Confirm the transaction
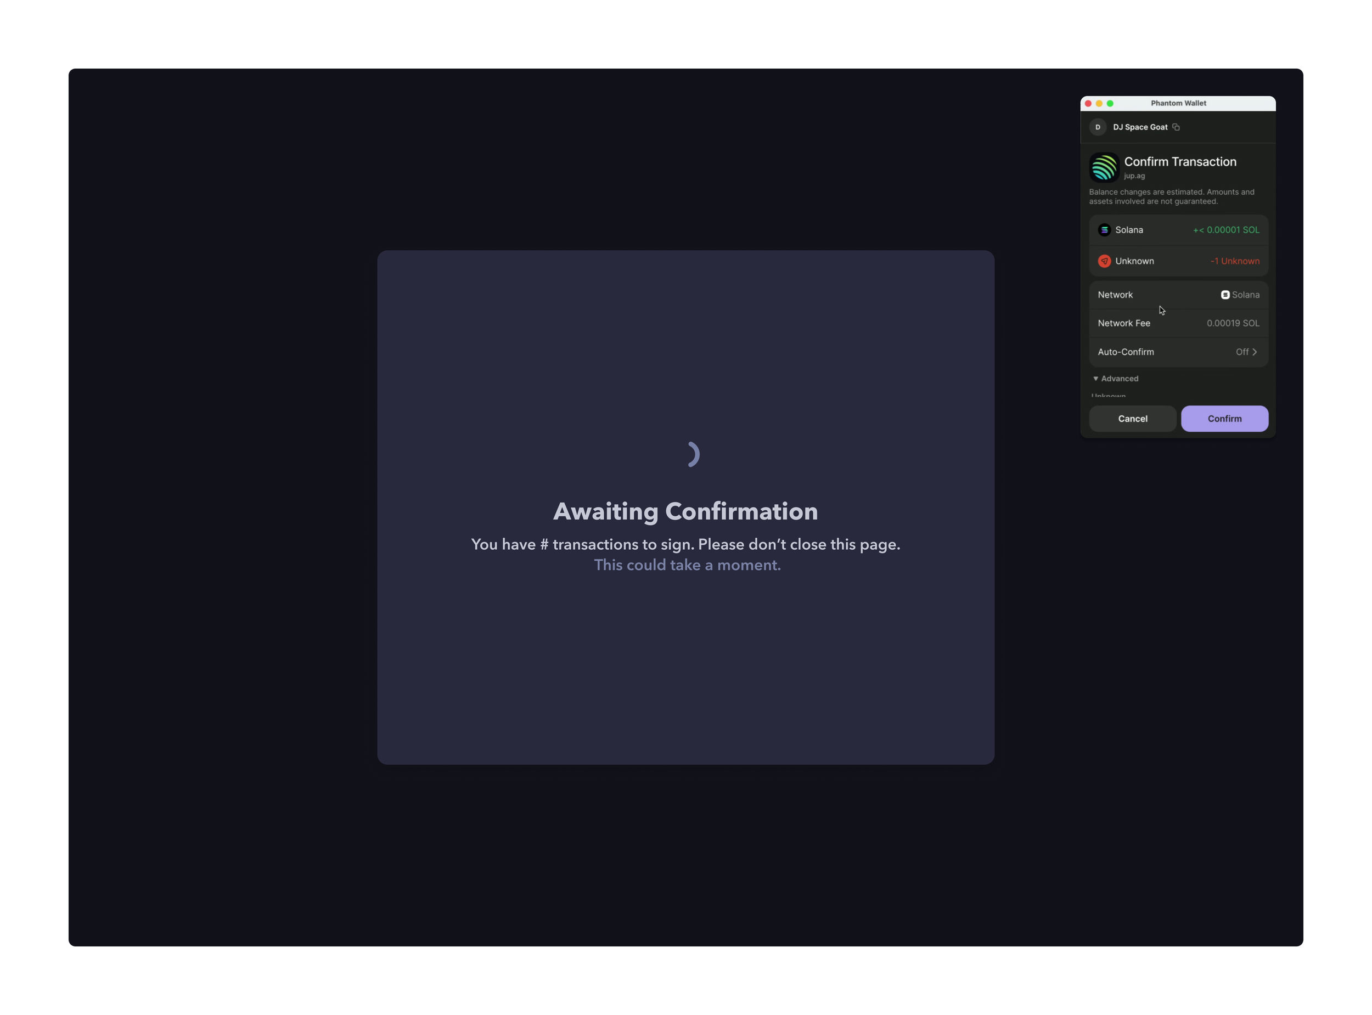 point(1224,419)
